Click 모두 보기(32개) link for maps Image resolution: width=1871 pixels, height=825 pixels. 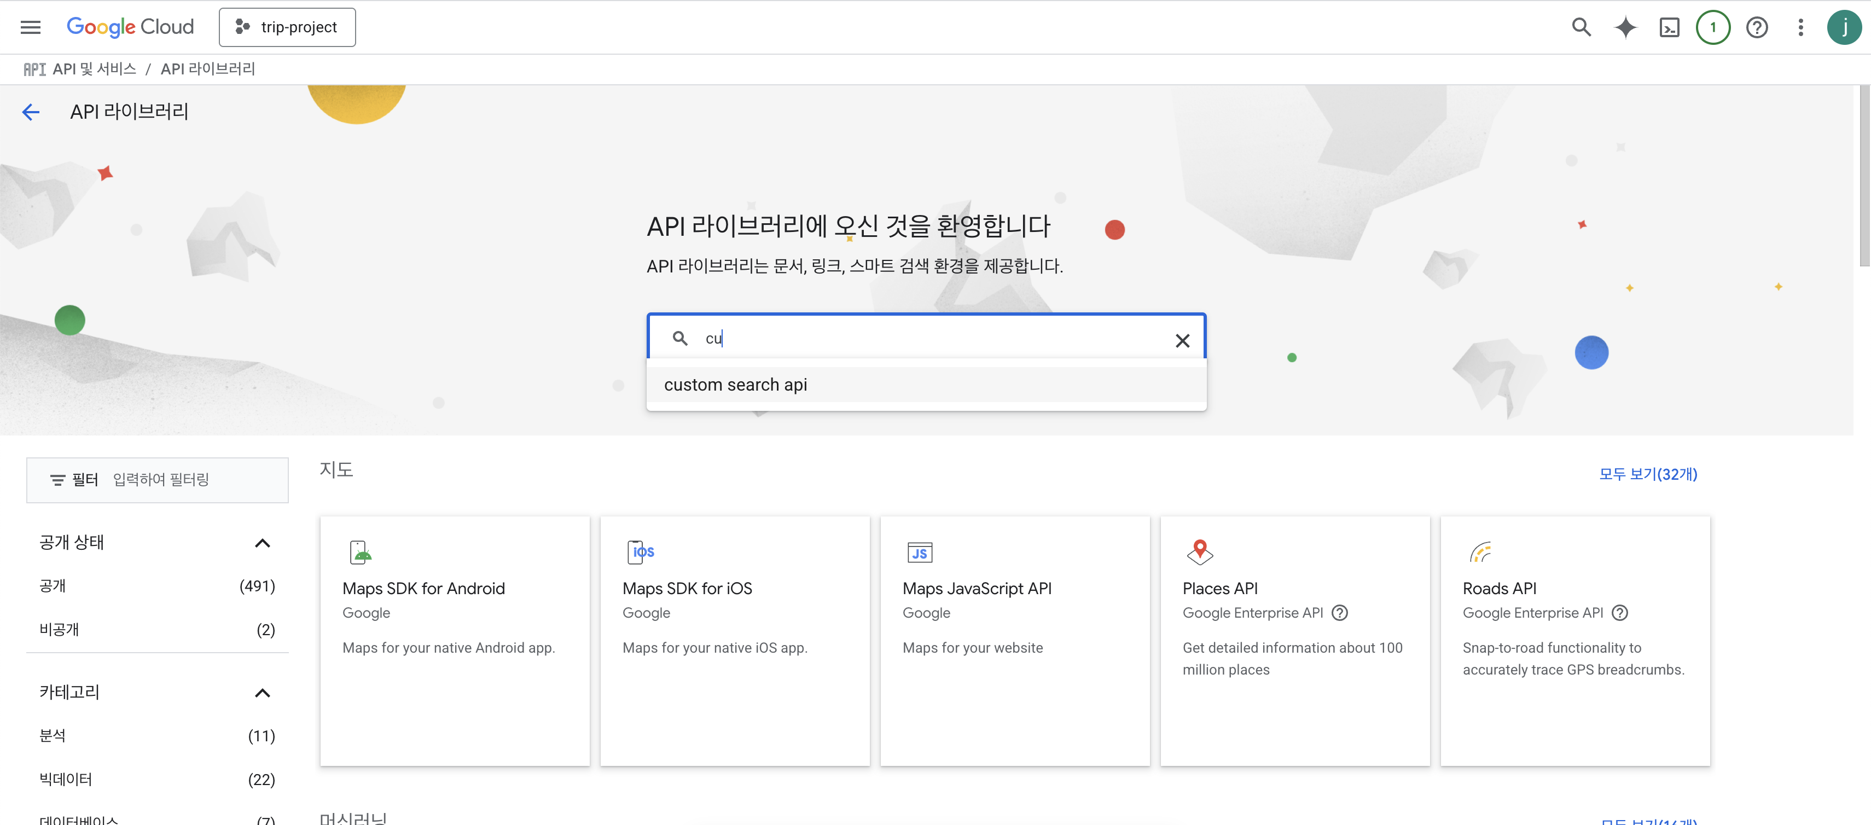point(1647,474)
